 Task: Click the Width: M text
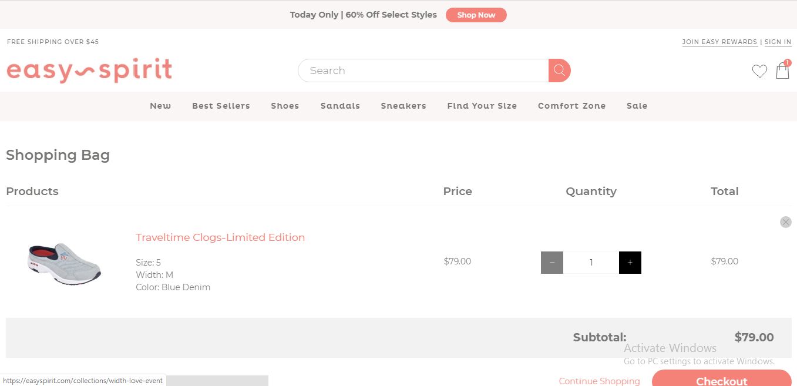pyautogui.click(x=154, y=275)
